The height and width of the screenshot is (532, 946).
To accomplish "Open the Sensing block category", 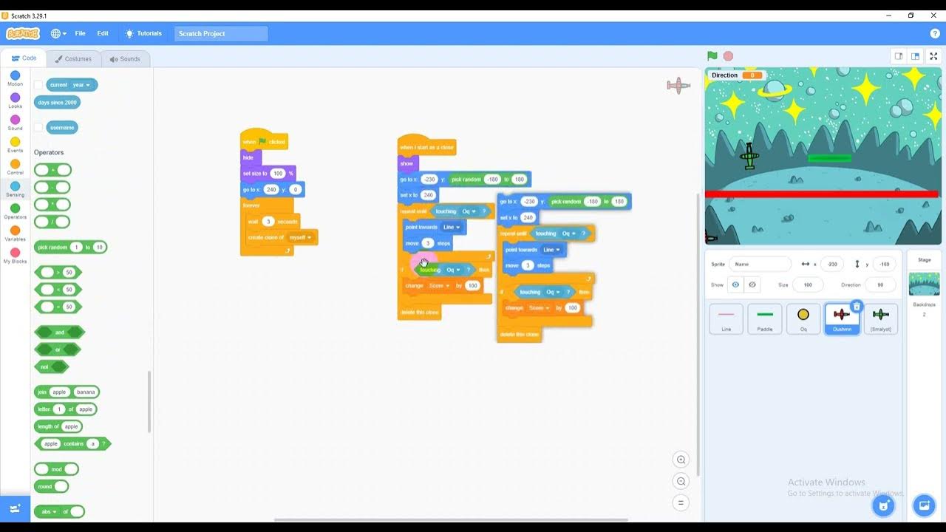I will [15, 189].
